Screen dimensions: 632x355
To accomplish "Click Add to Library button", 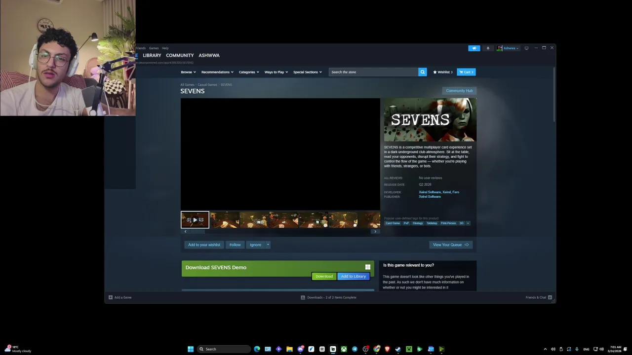I will pos(354,276).
